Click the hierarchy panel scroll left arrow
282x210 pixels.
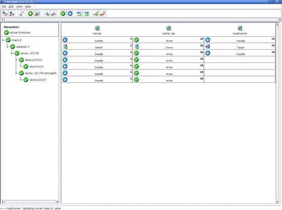point(3,202)
